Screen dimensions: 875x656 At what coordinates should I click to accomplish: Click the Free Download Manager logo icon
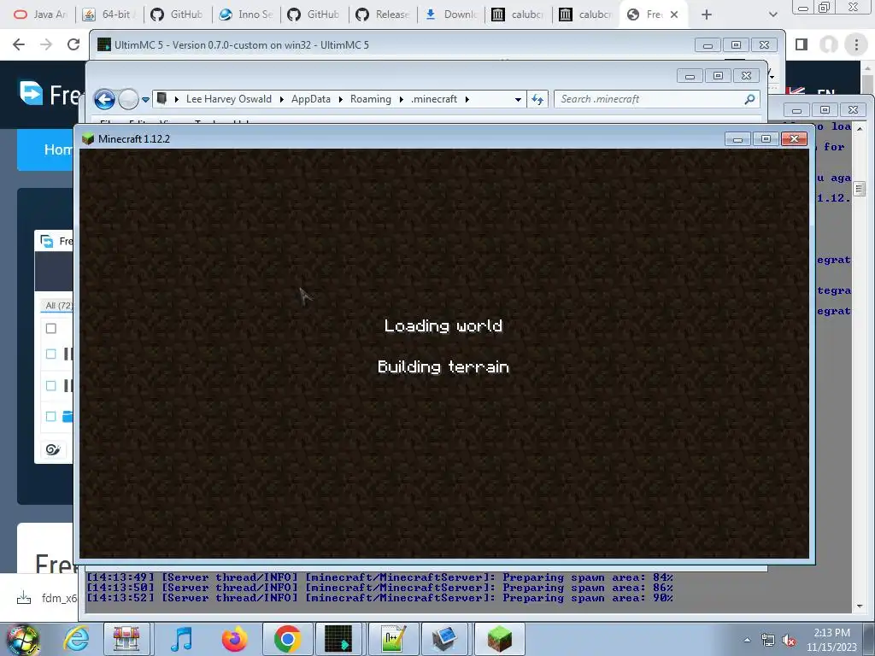pyautogui.click(x=32, y=92)
